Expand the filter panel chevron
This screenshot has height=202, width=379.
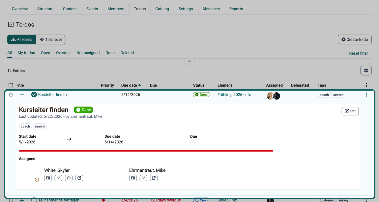pyautogui.click(x=189, y=61)
